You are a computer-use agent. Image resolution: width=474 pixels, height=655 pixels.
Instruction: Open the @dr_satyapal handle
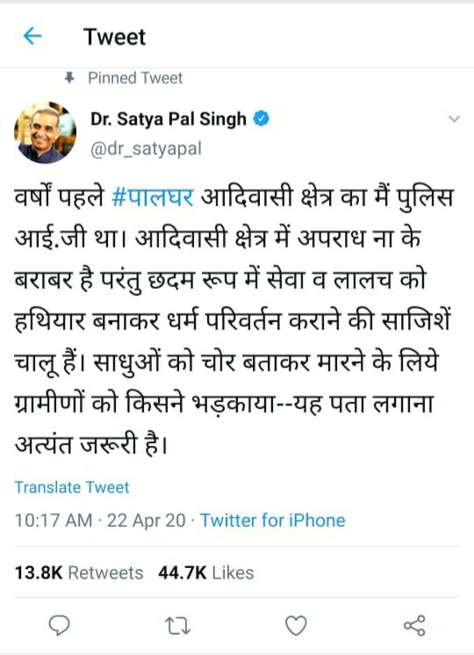(147, 148)
